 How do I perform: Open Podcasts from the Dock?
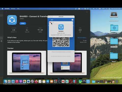21,82
